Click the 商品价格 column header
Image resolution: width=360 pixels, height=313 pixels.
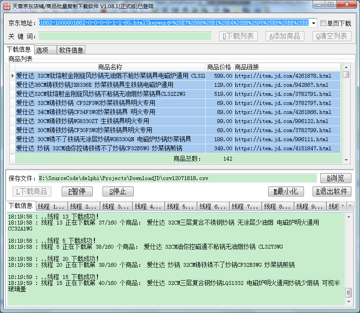click(219, 67)
